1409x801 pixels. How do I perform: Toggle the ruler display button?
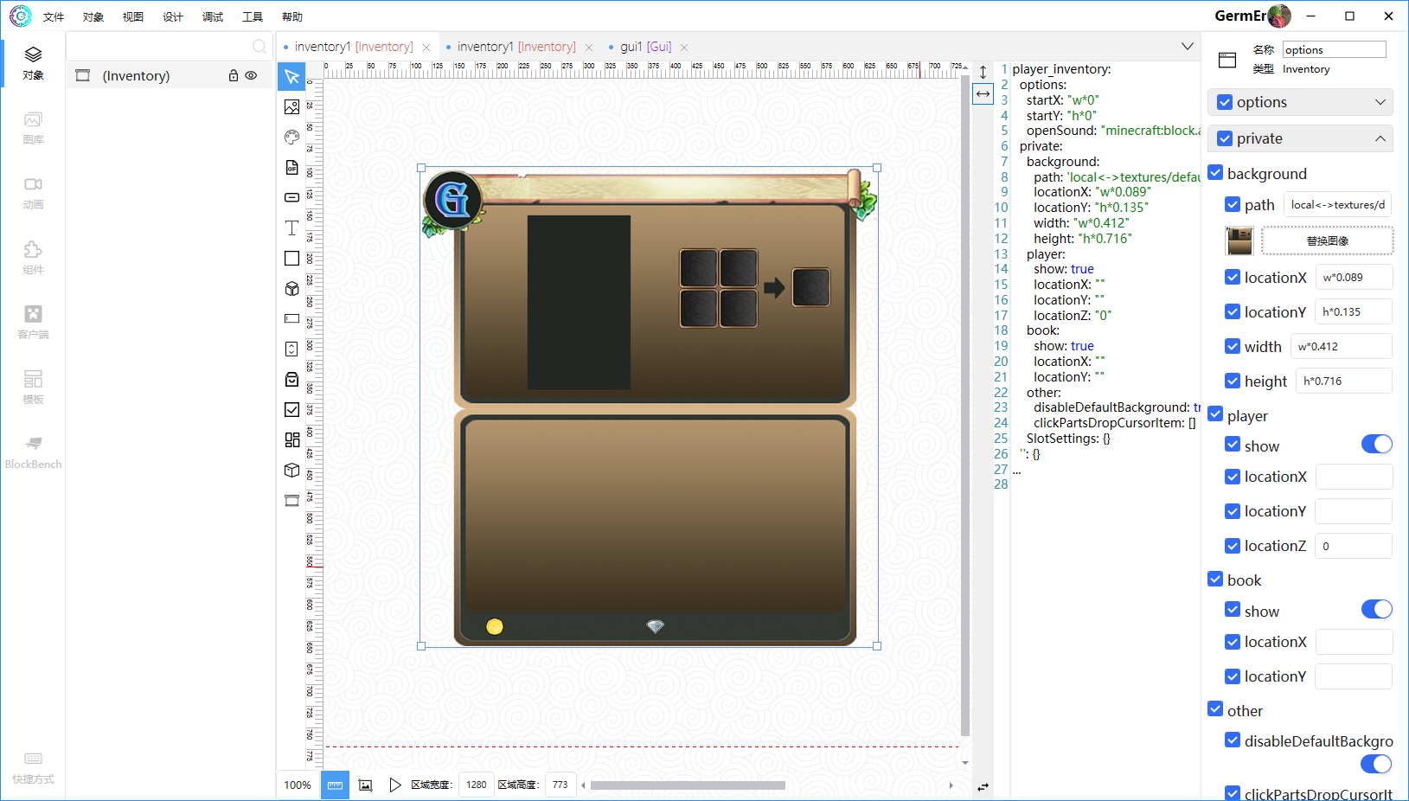(x=335, y=785)
